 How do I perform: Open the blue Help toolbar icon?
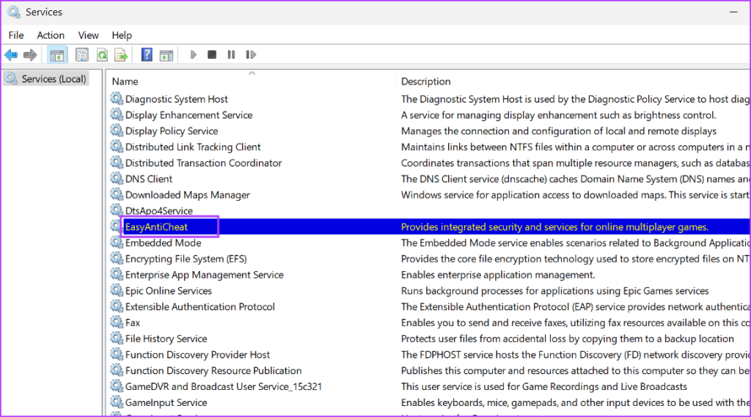[x=147, y=55]
